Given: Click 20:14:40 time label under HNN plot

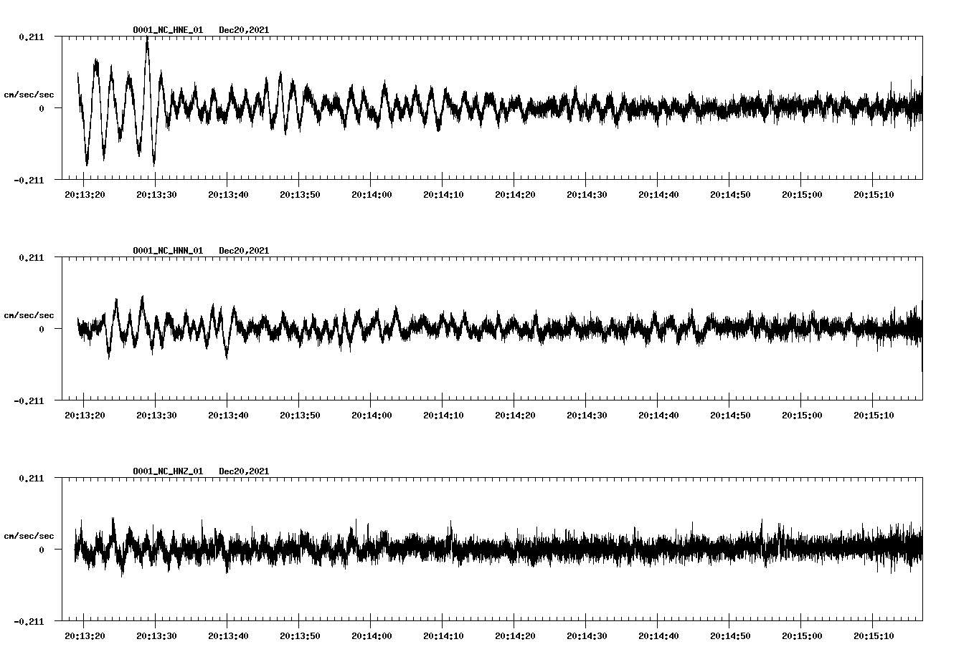Looking at the screenshot, I should click(658, 416).
